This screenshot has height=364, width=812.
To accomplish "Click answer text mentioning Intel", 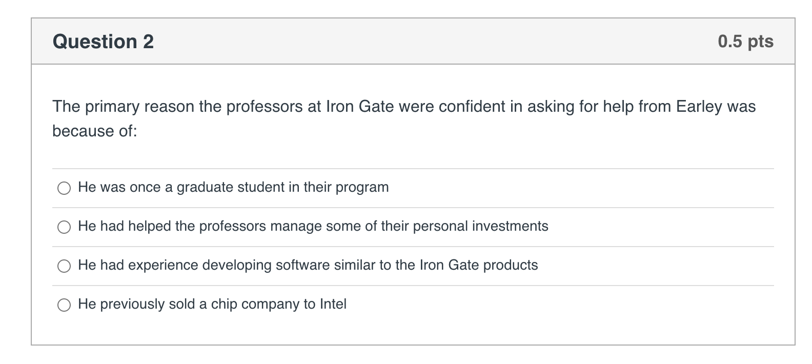I will 212,304.
